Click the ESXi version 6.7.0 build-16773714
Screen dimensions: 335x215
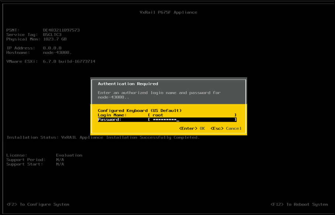[69, 62]
